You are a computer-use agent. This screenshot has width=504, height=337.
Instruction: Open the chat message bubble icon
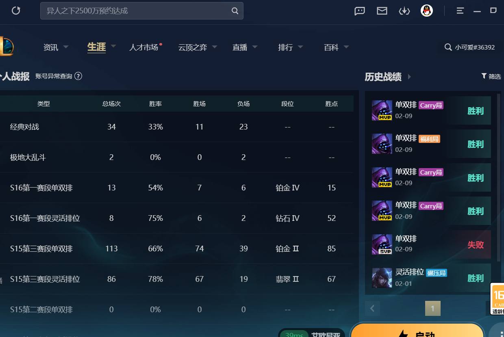coord(359,11)
